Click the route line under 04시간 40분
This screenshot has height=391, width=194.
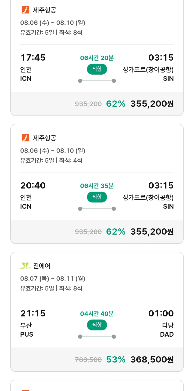97,337
